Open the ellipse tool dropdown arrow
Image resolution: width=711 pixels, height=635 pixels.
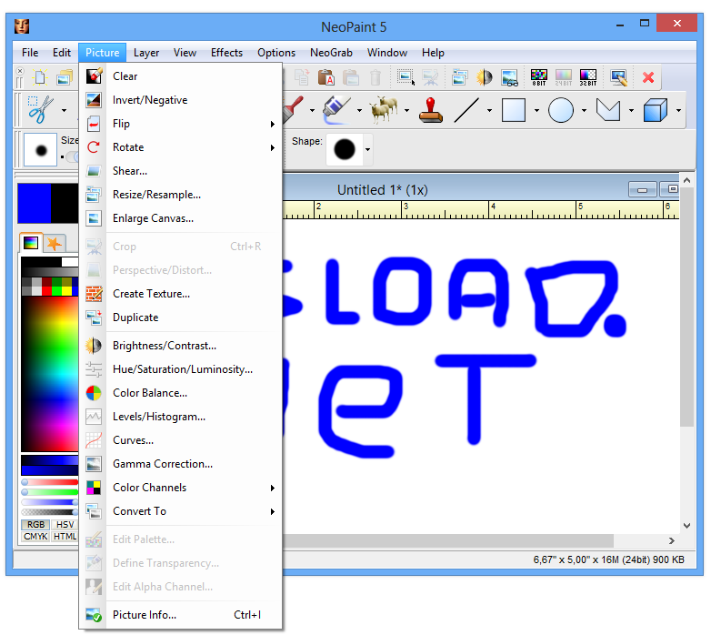pos(584,110)
